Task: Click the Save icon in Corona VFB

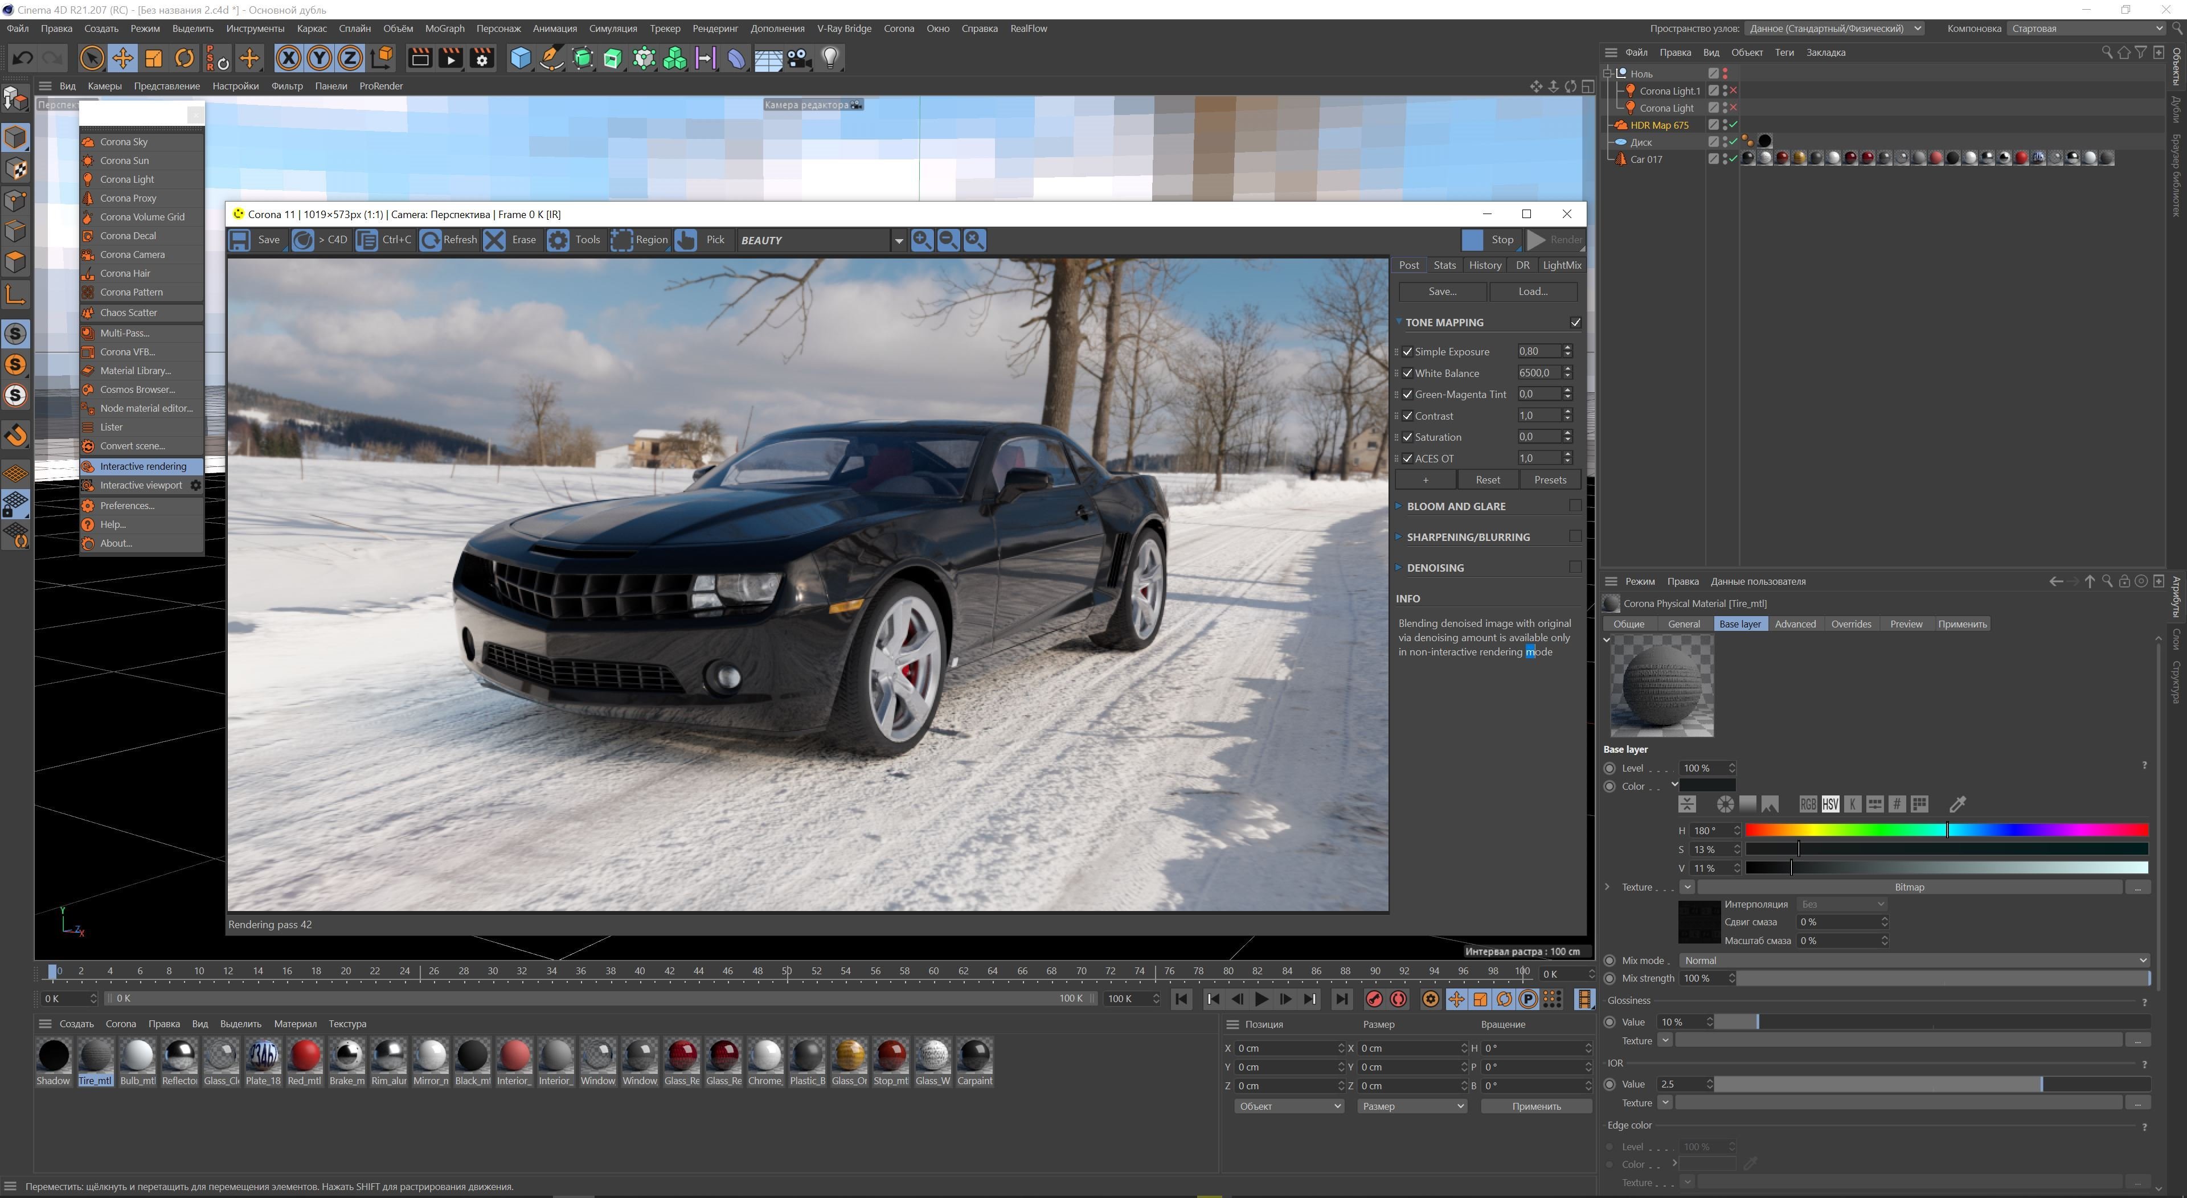Action: click(240, 240)
